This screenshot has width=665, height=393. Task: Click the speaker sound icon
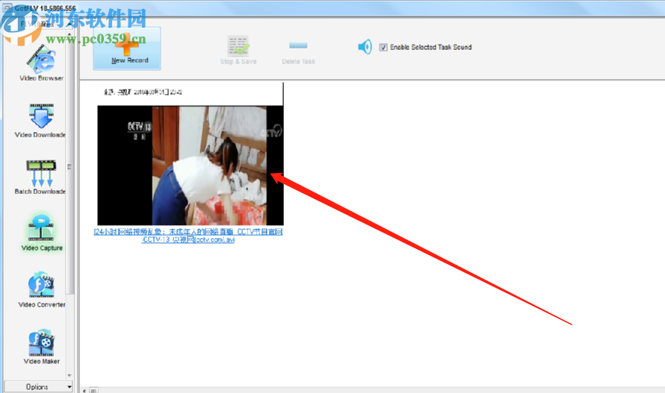click(365, 46)
